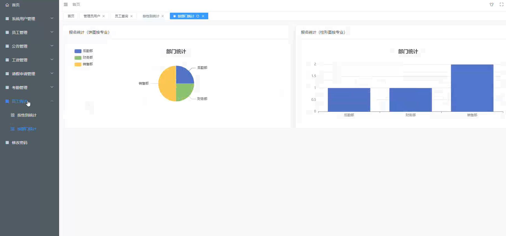Screen dimensions: 506x236
Task: Enter fullscreen mode via the expand icon
Action: click(x=502, y=4)
